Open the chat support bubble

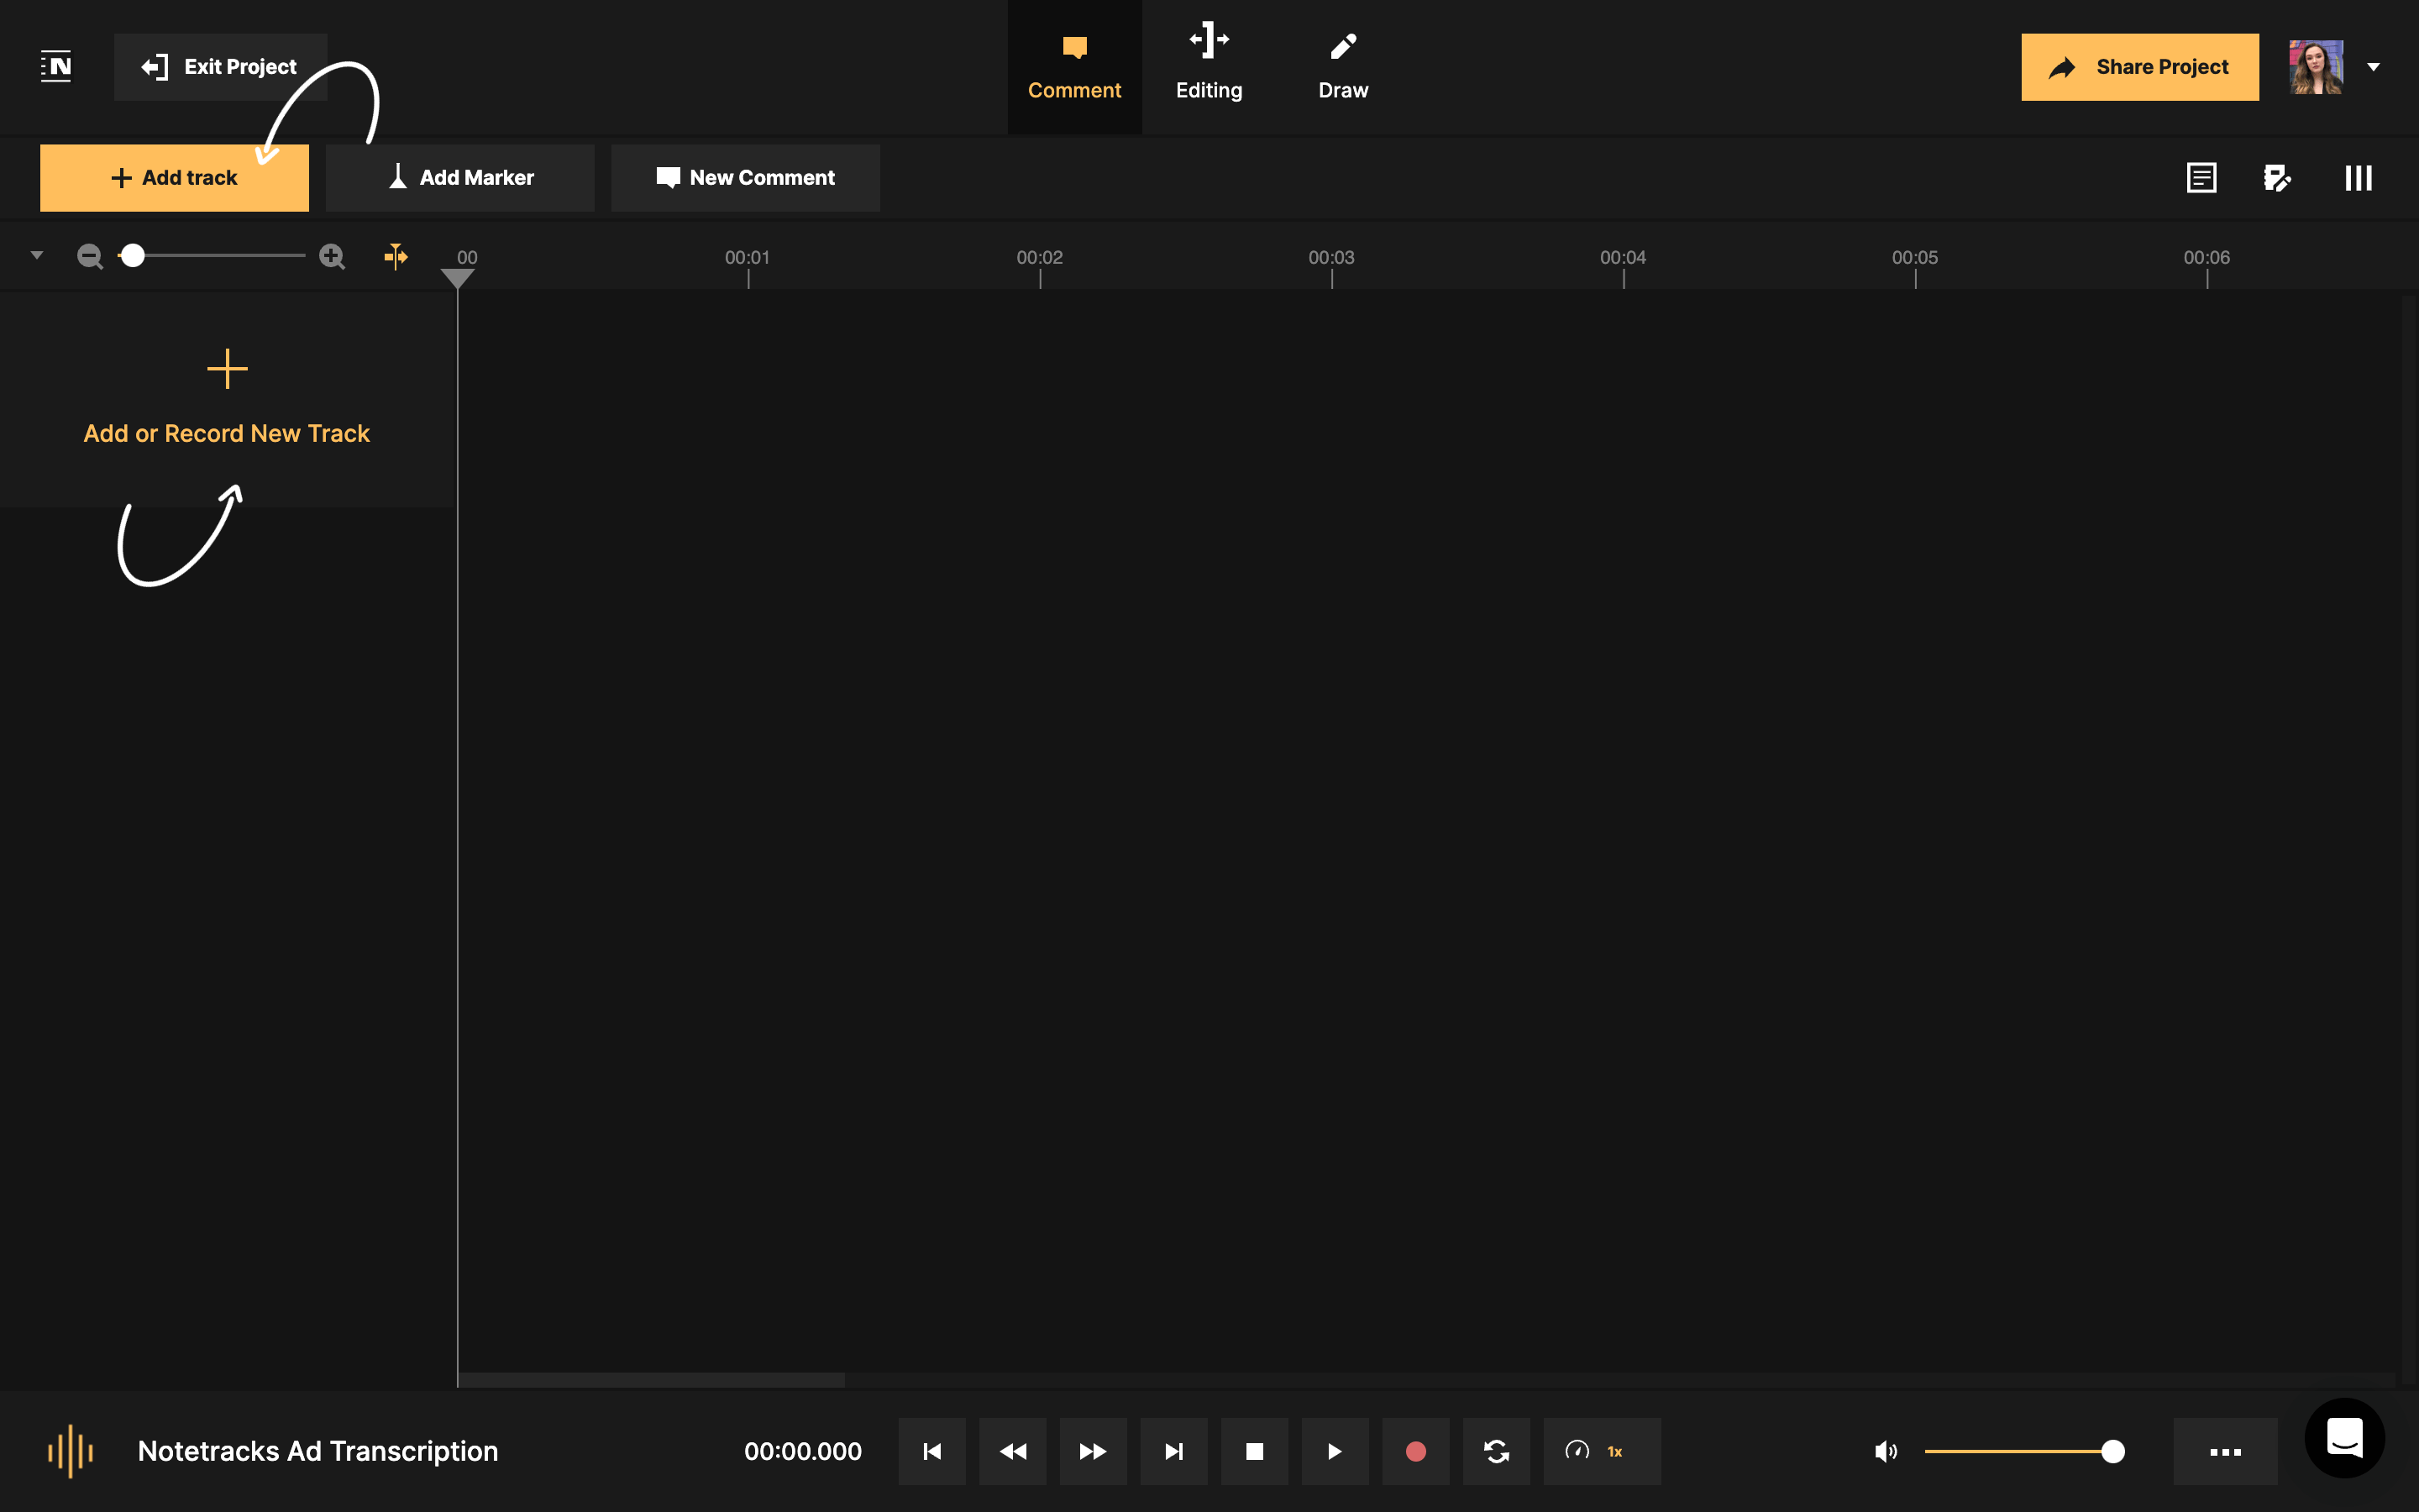pyautogui.click(x=2345, y=1437)
